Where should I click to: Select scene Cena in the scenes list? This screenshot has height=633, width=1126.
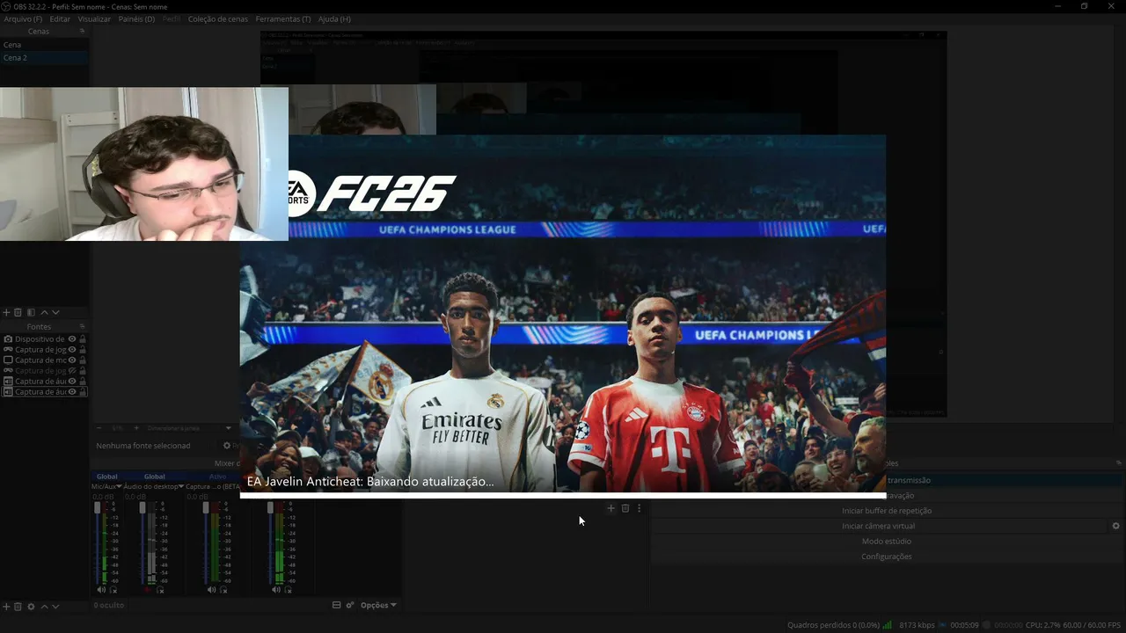click(44, 45)
